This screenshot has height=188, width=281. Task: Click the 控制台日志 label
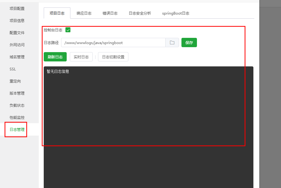click(x=53, y=30)
